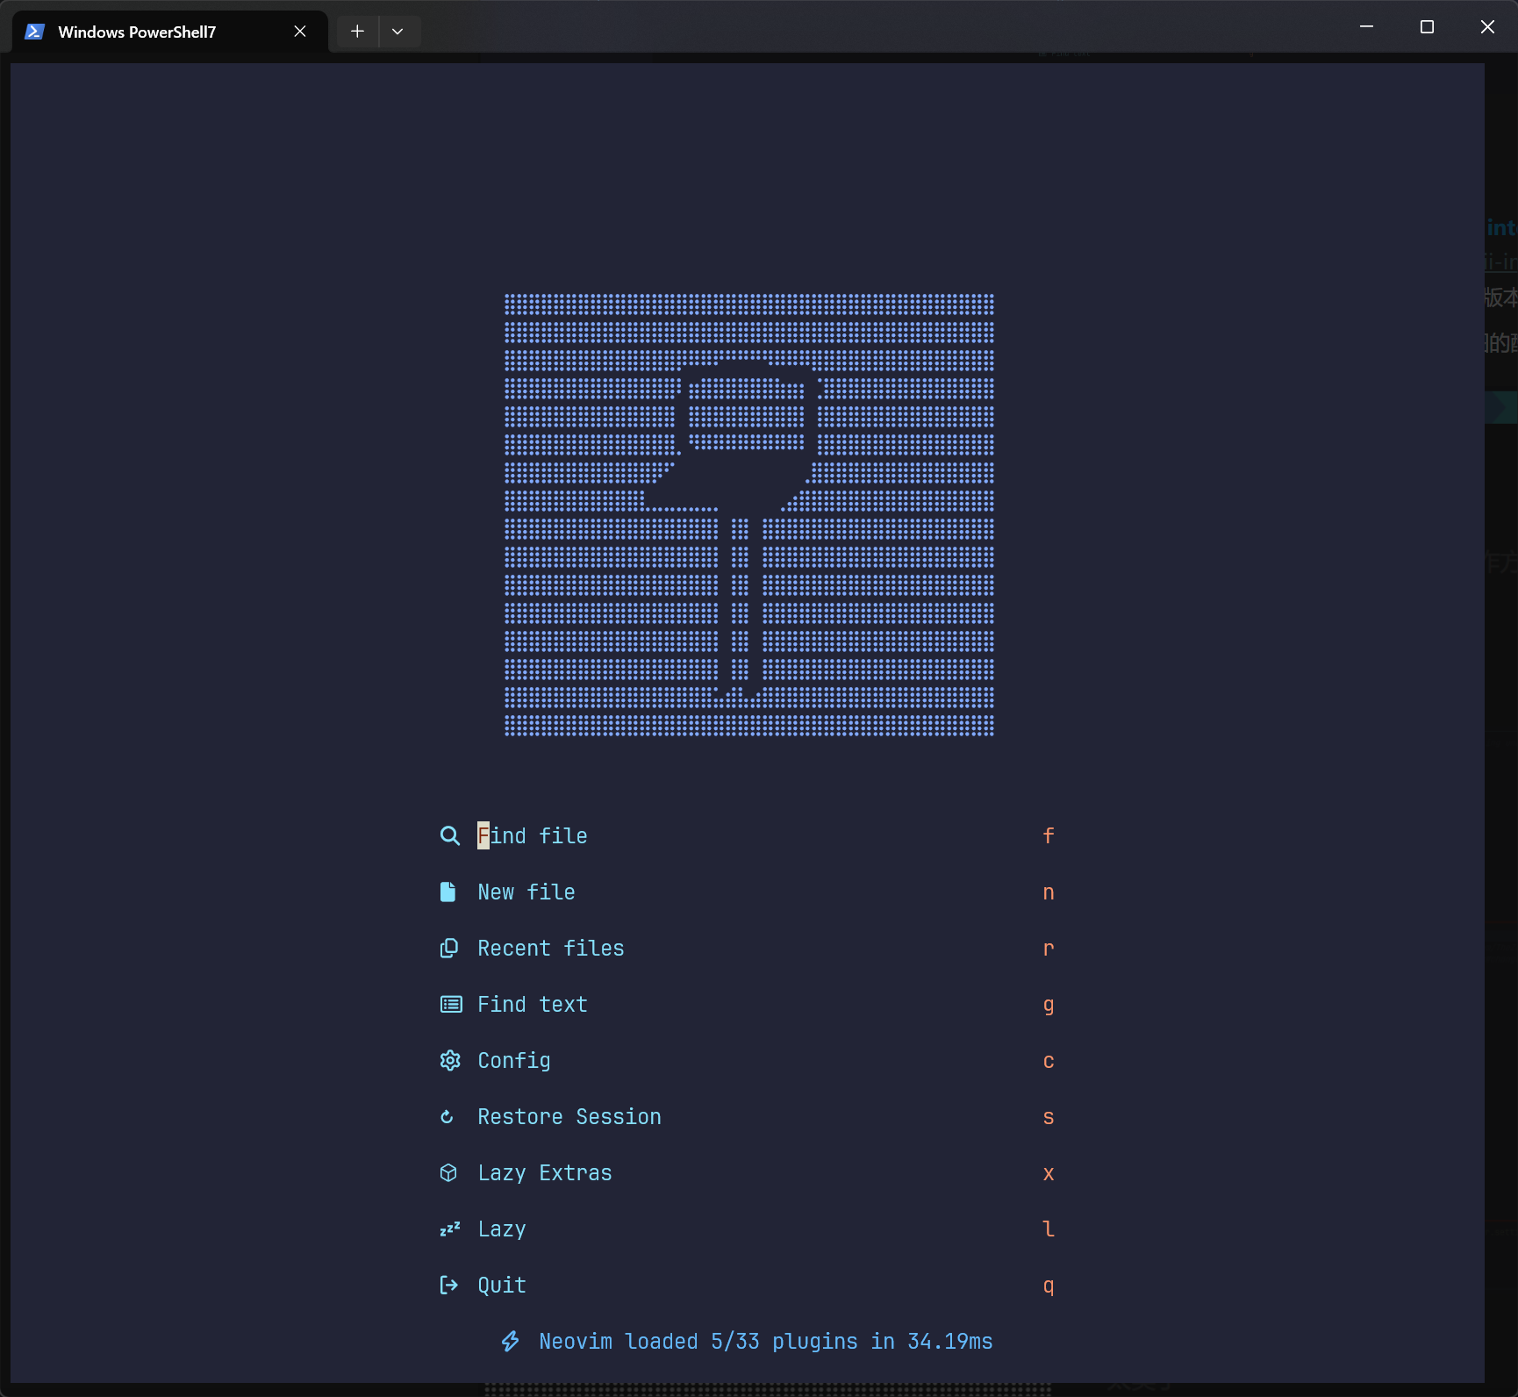The image size is (1518, 1397).
Task: Click shortcut key c for Config
Action: click(x=1049, y=1061)
